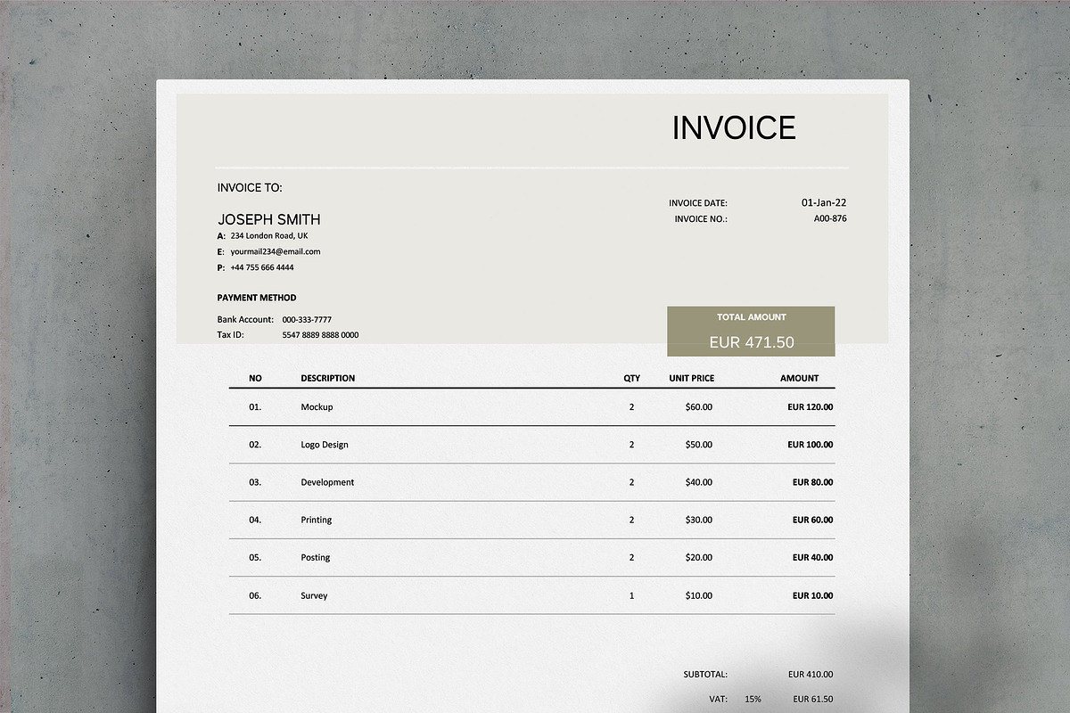1070x713 pixels.
Task: Click unit price $40.00
Action: point(699,482)
